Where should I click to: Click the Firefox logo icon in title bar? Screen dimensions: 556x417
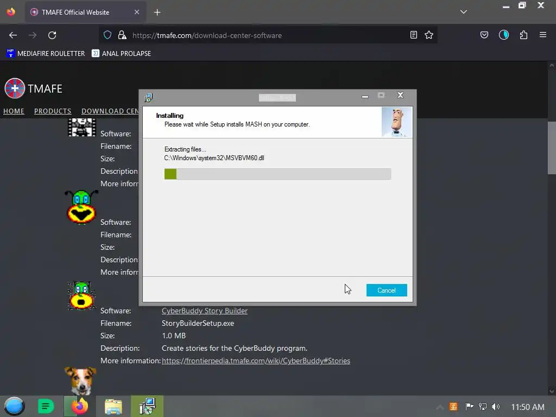pos(11,12)
